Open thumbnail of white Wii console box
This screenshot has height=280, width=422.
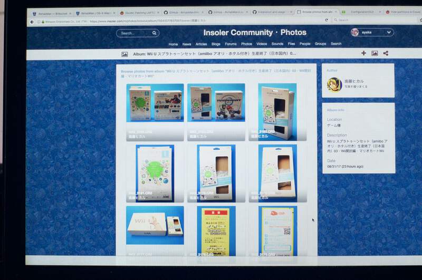point(155,231)
